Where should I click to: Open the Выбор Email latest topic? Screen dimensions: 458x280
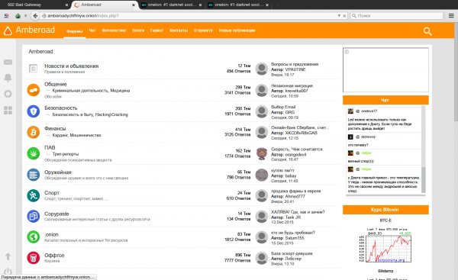click(283, 107)
